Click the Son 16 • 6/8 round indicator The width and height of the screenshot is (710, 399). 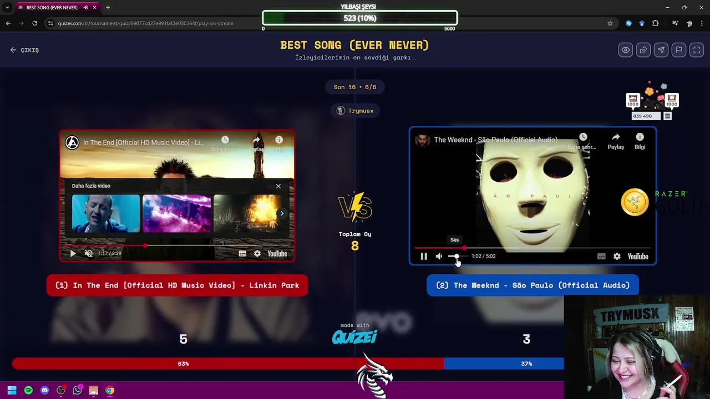tap(355, 87)
